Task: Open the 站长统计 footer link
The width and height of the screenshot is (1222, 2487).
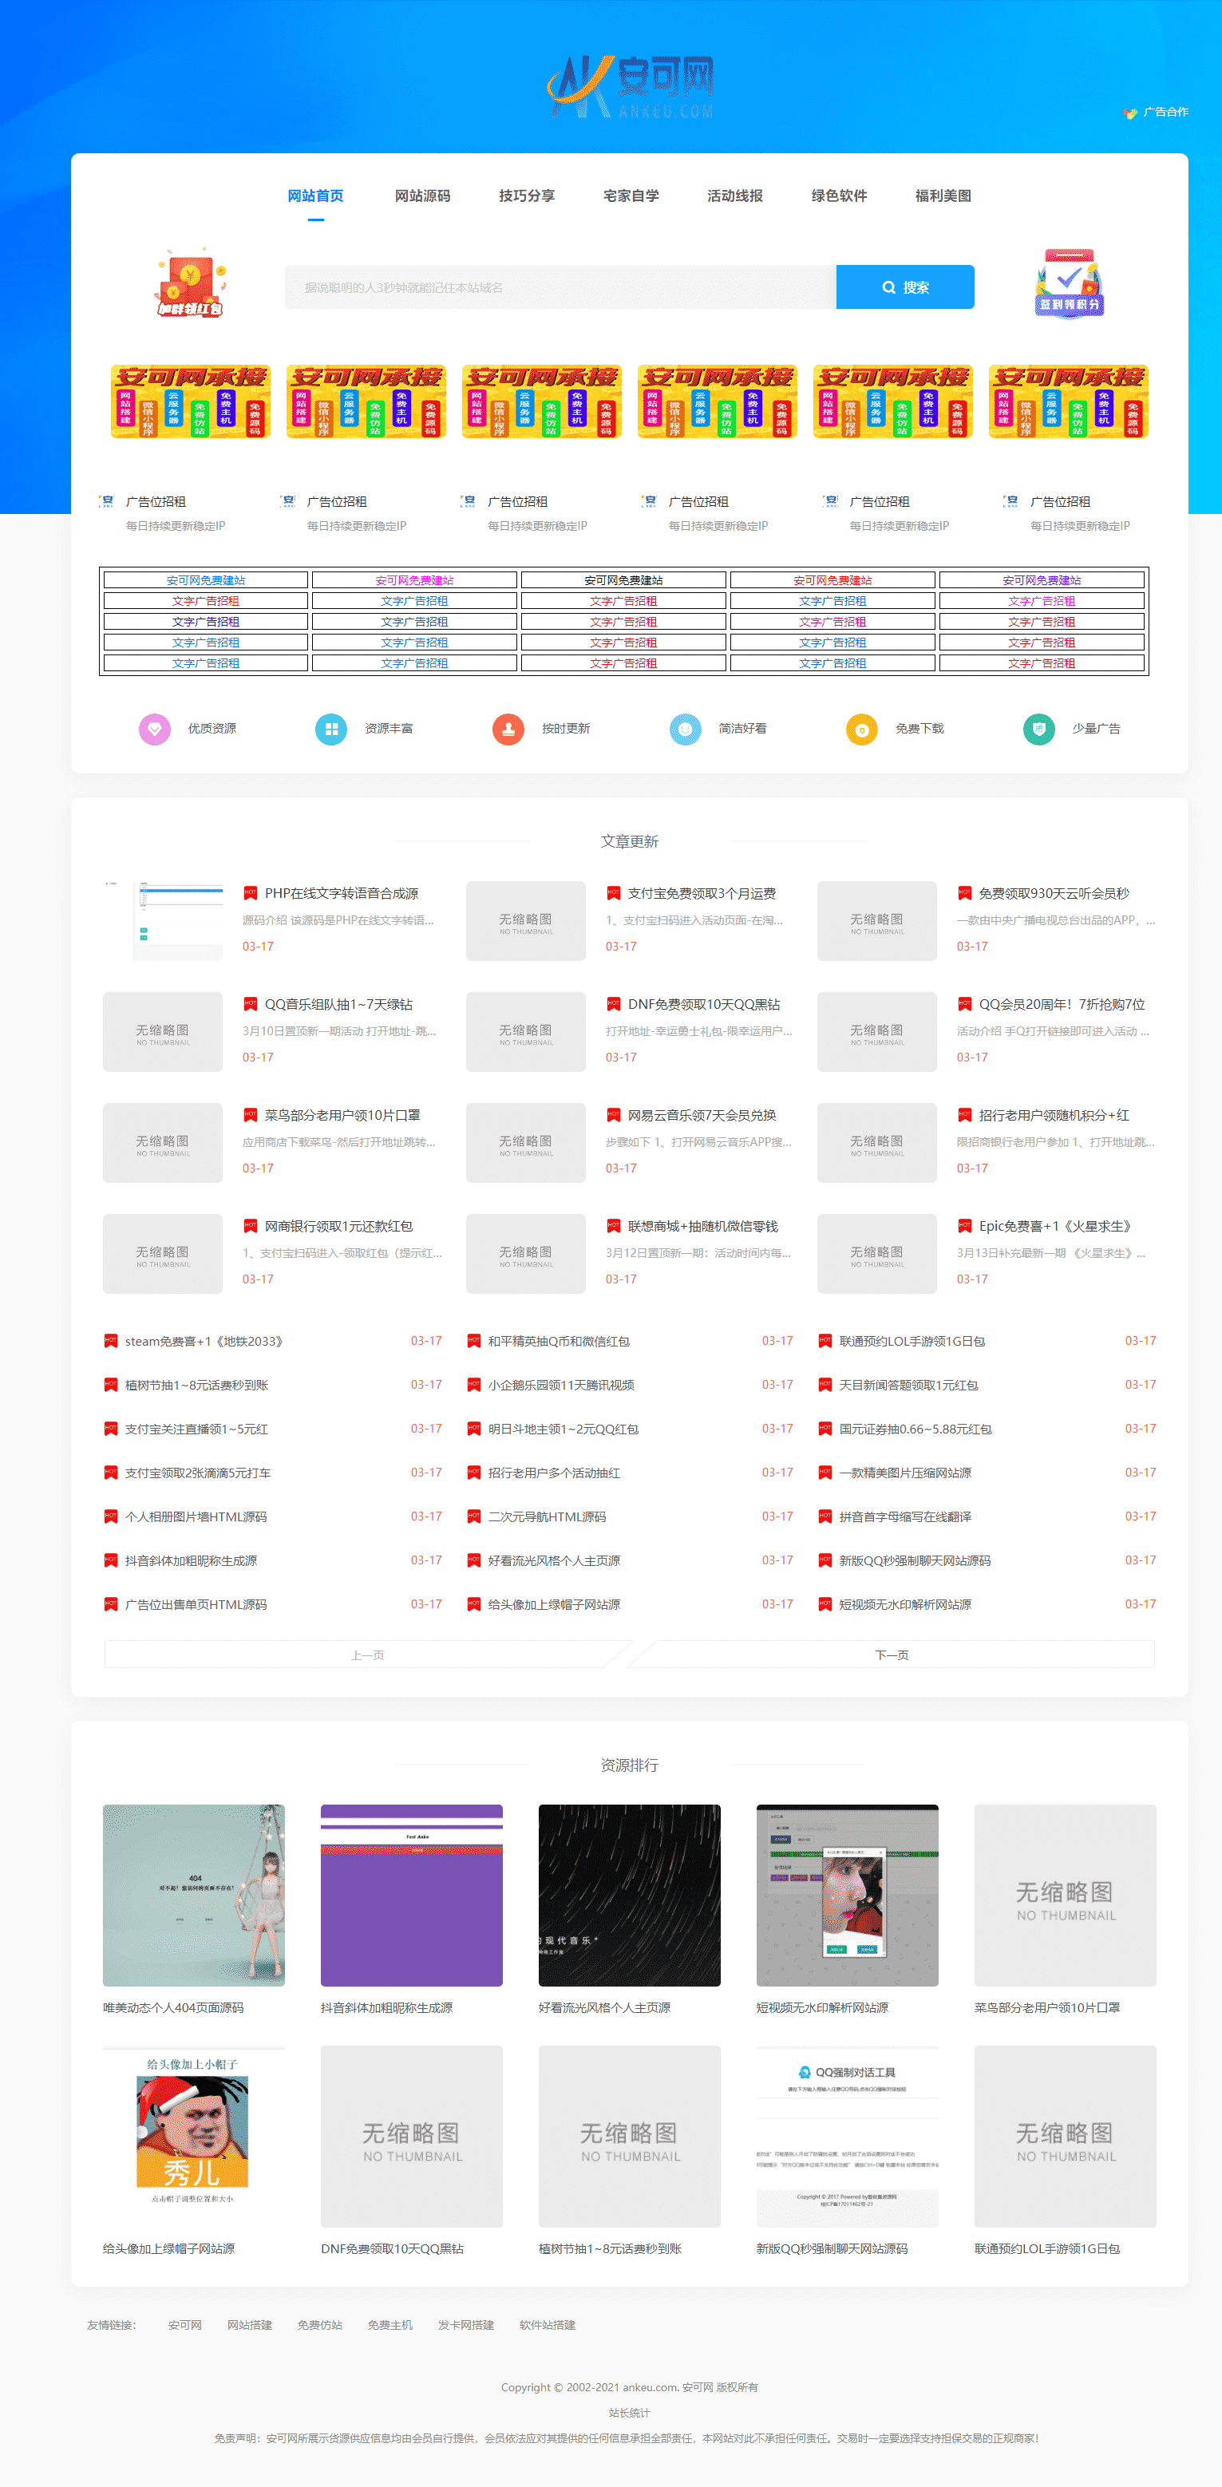Action: (629, 2413)
